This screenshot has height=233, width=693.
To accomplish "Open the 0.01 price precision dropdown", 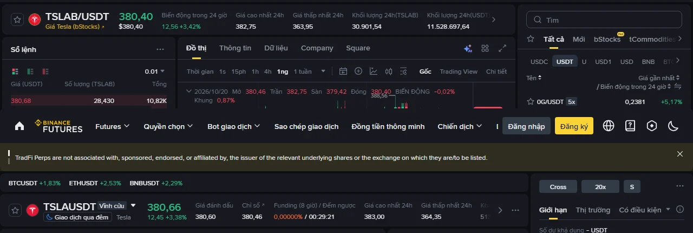I will click(154, 72).
